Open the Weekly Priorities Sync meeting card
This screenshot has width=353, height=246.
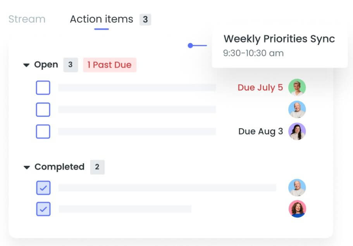click(x=280, y=46)
